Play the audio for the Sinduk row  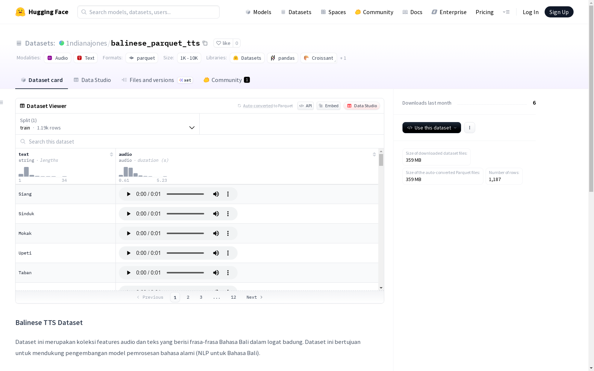(x=128, y=214)
